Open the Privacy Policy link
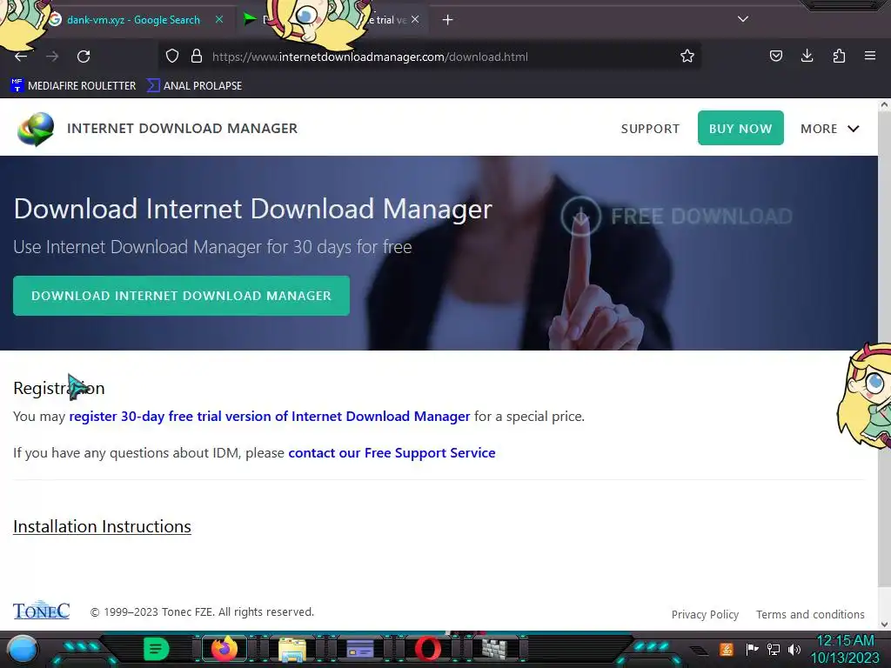891x668 pixels. click(x=705, y=614)
